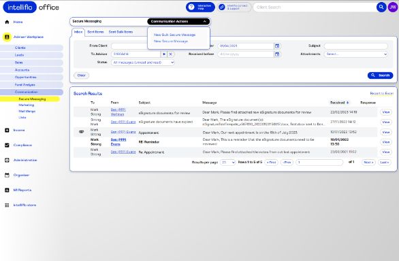Open calendar picker for Received after date
Viewport: 399px width, 261px height.
(277, 46)
